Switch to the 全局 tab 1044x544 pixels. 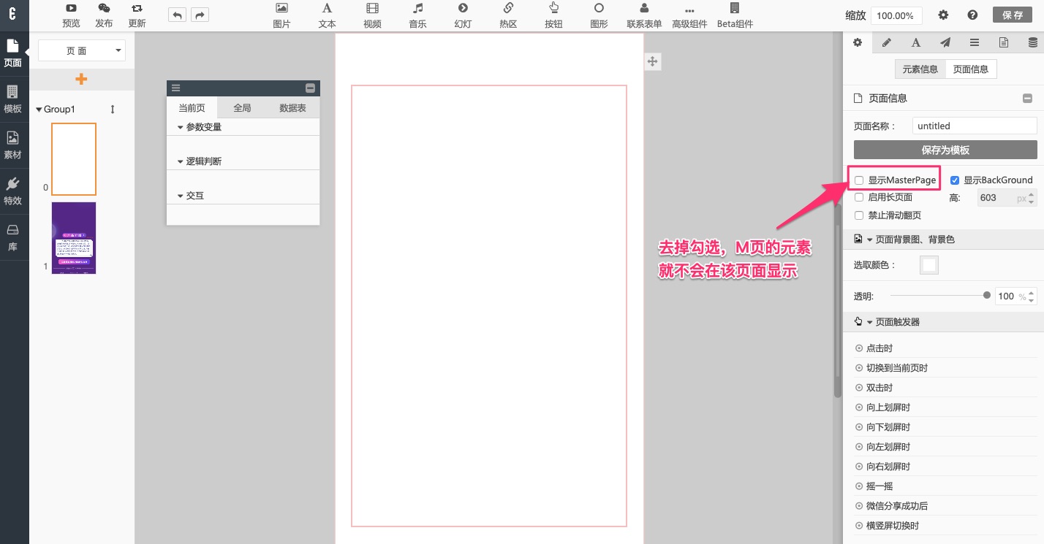242,108
